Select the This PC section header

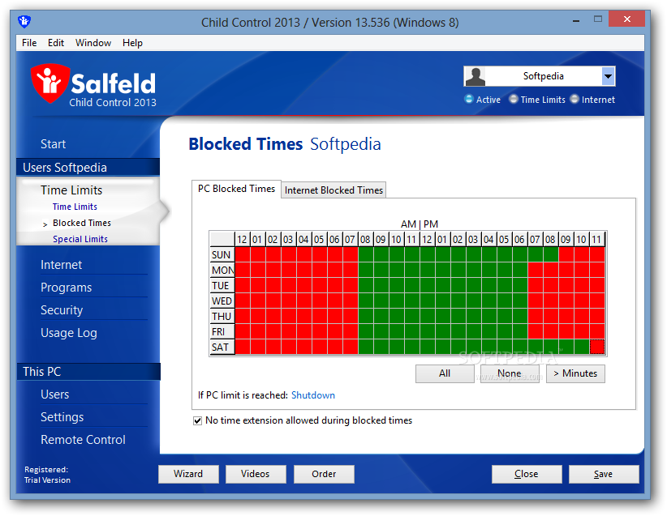pos(88,372)
